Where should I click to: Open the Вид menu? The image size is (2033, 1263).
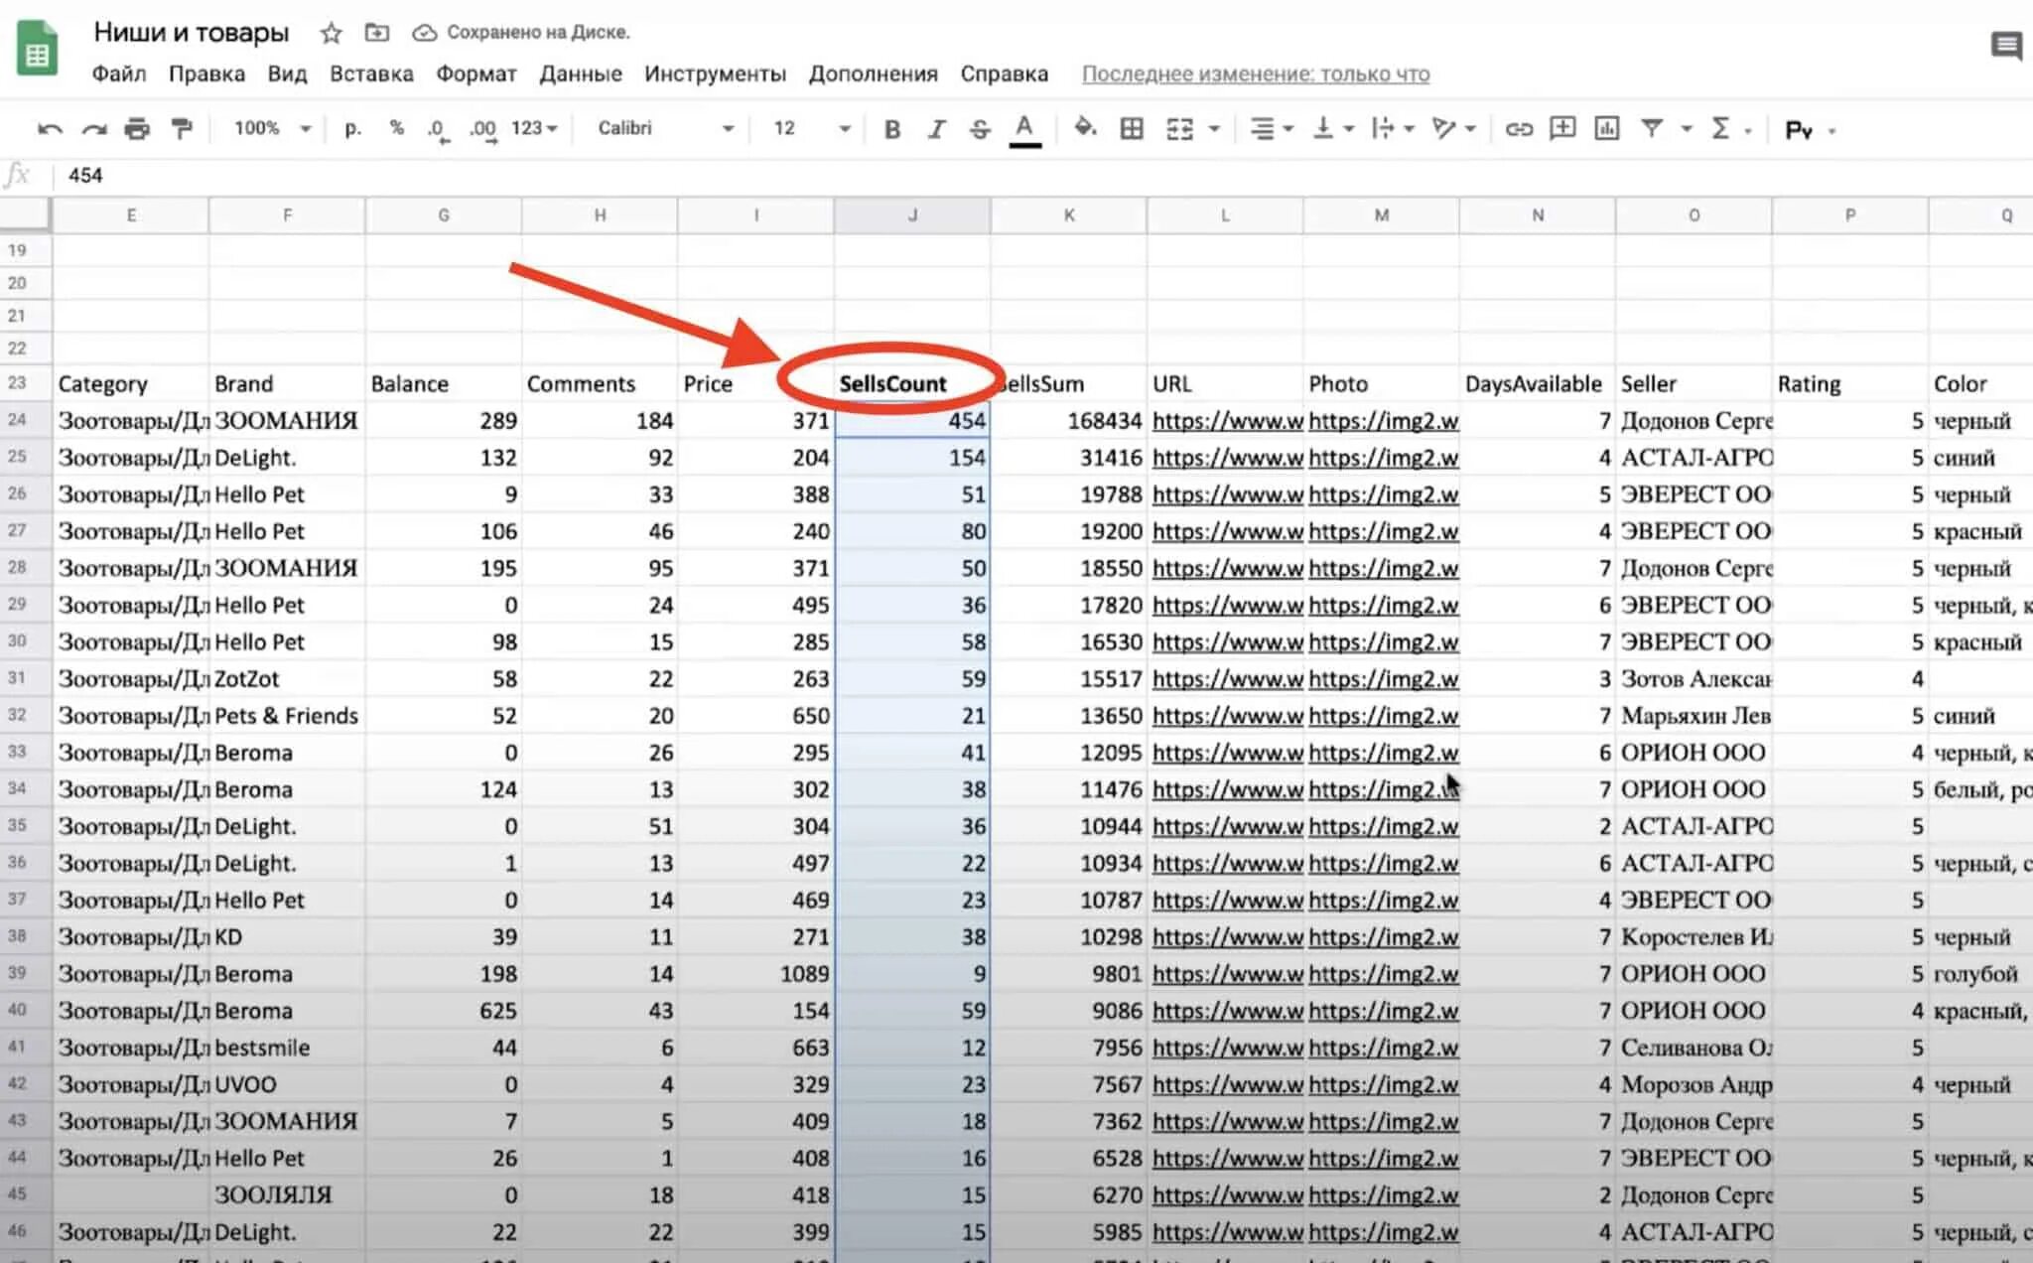click(287, 73)
